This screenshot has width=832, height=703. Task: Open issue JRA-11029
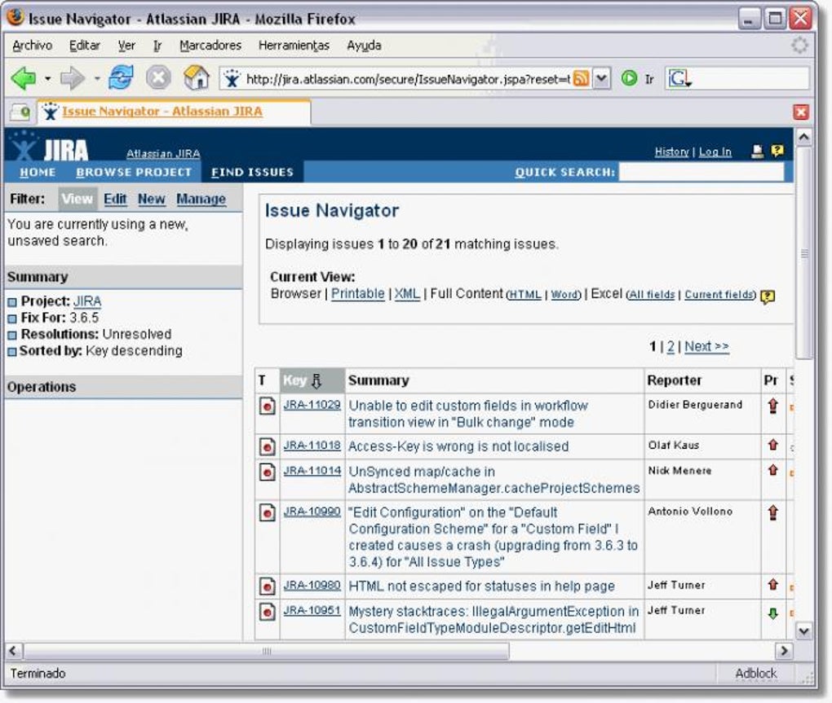312,405
